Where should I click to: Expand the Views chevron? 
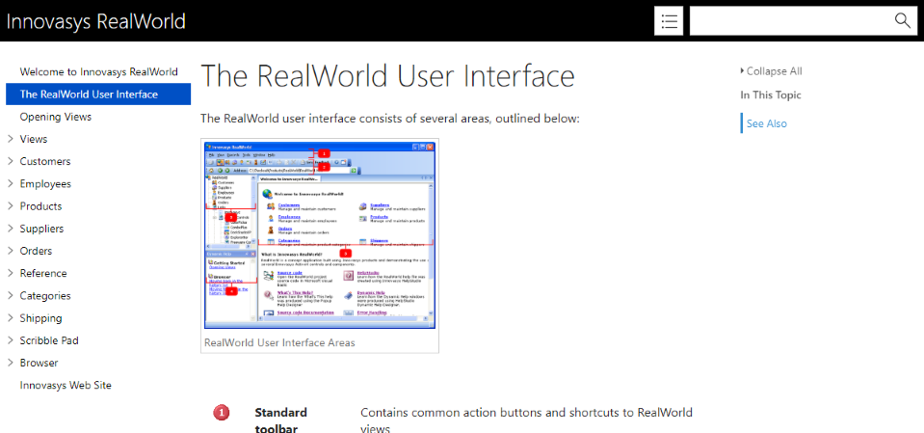11,139
